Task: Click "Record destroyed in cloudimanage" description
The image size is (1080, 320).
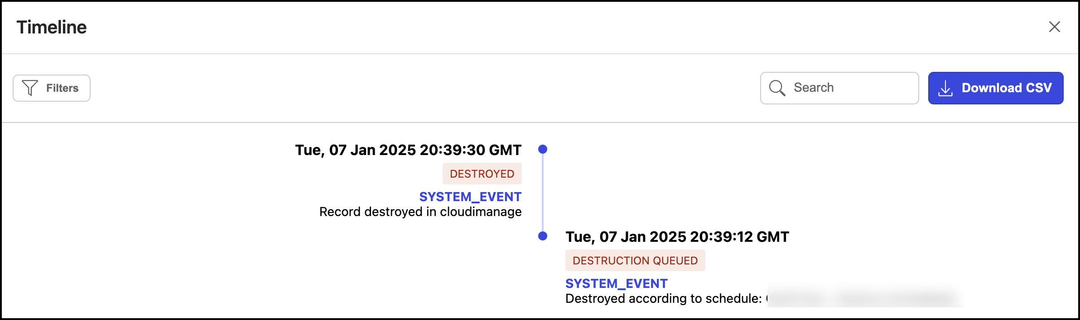Action: [420, 212]
